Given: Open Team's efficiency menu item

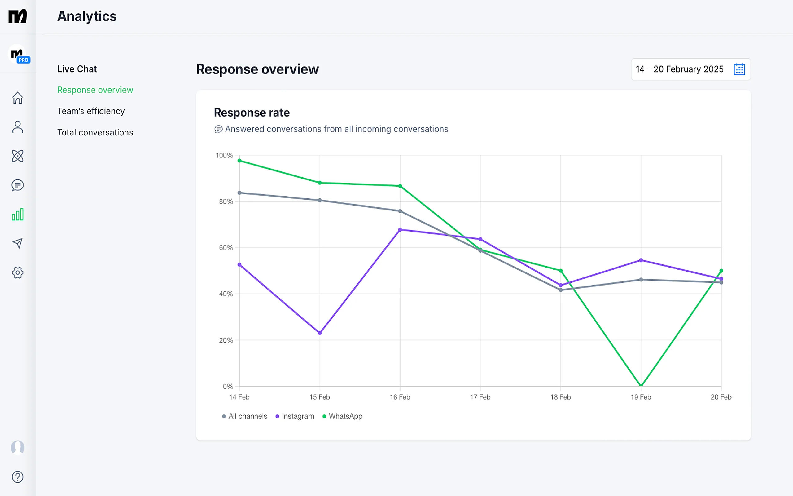Looking at the screenshot, I should 91,111.
